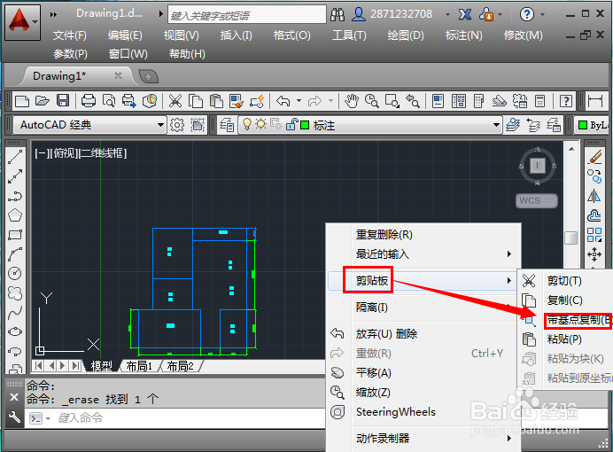Open the 标注(N) menu
613x452 pixels.
pos(463,35)
